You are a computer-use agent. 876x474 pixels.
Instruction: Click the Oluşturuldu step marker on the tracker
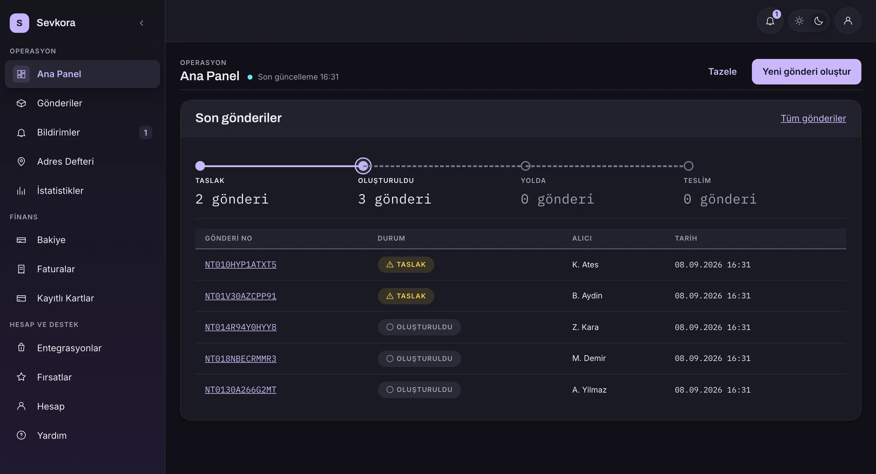(x=363, y=166)
